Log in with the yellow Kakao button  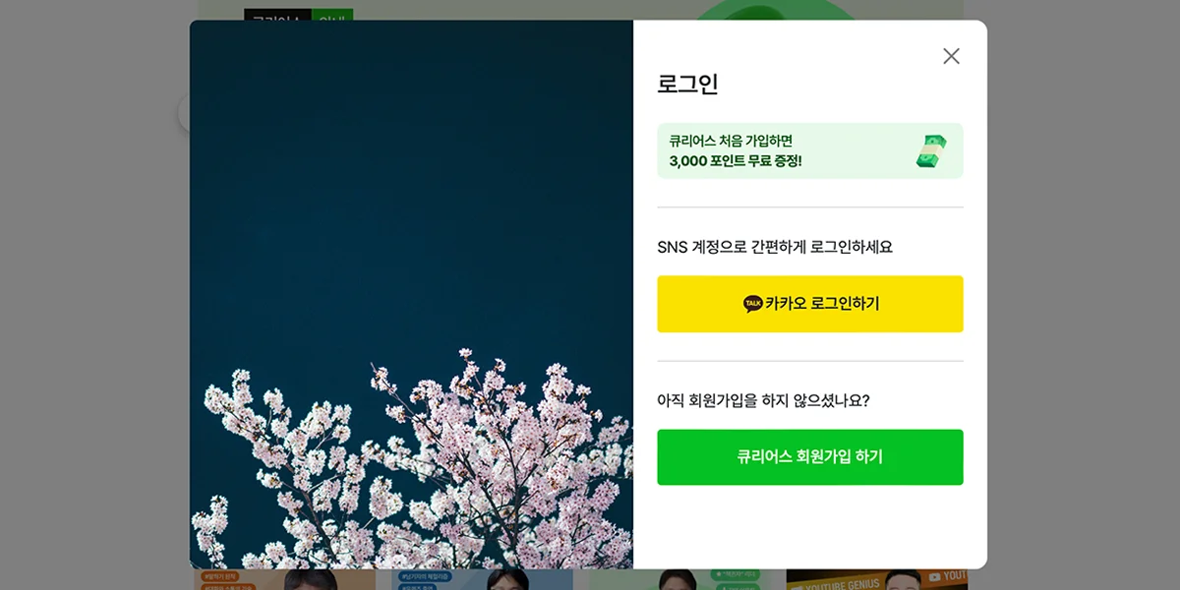[x=810, y=304]
